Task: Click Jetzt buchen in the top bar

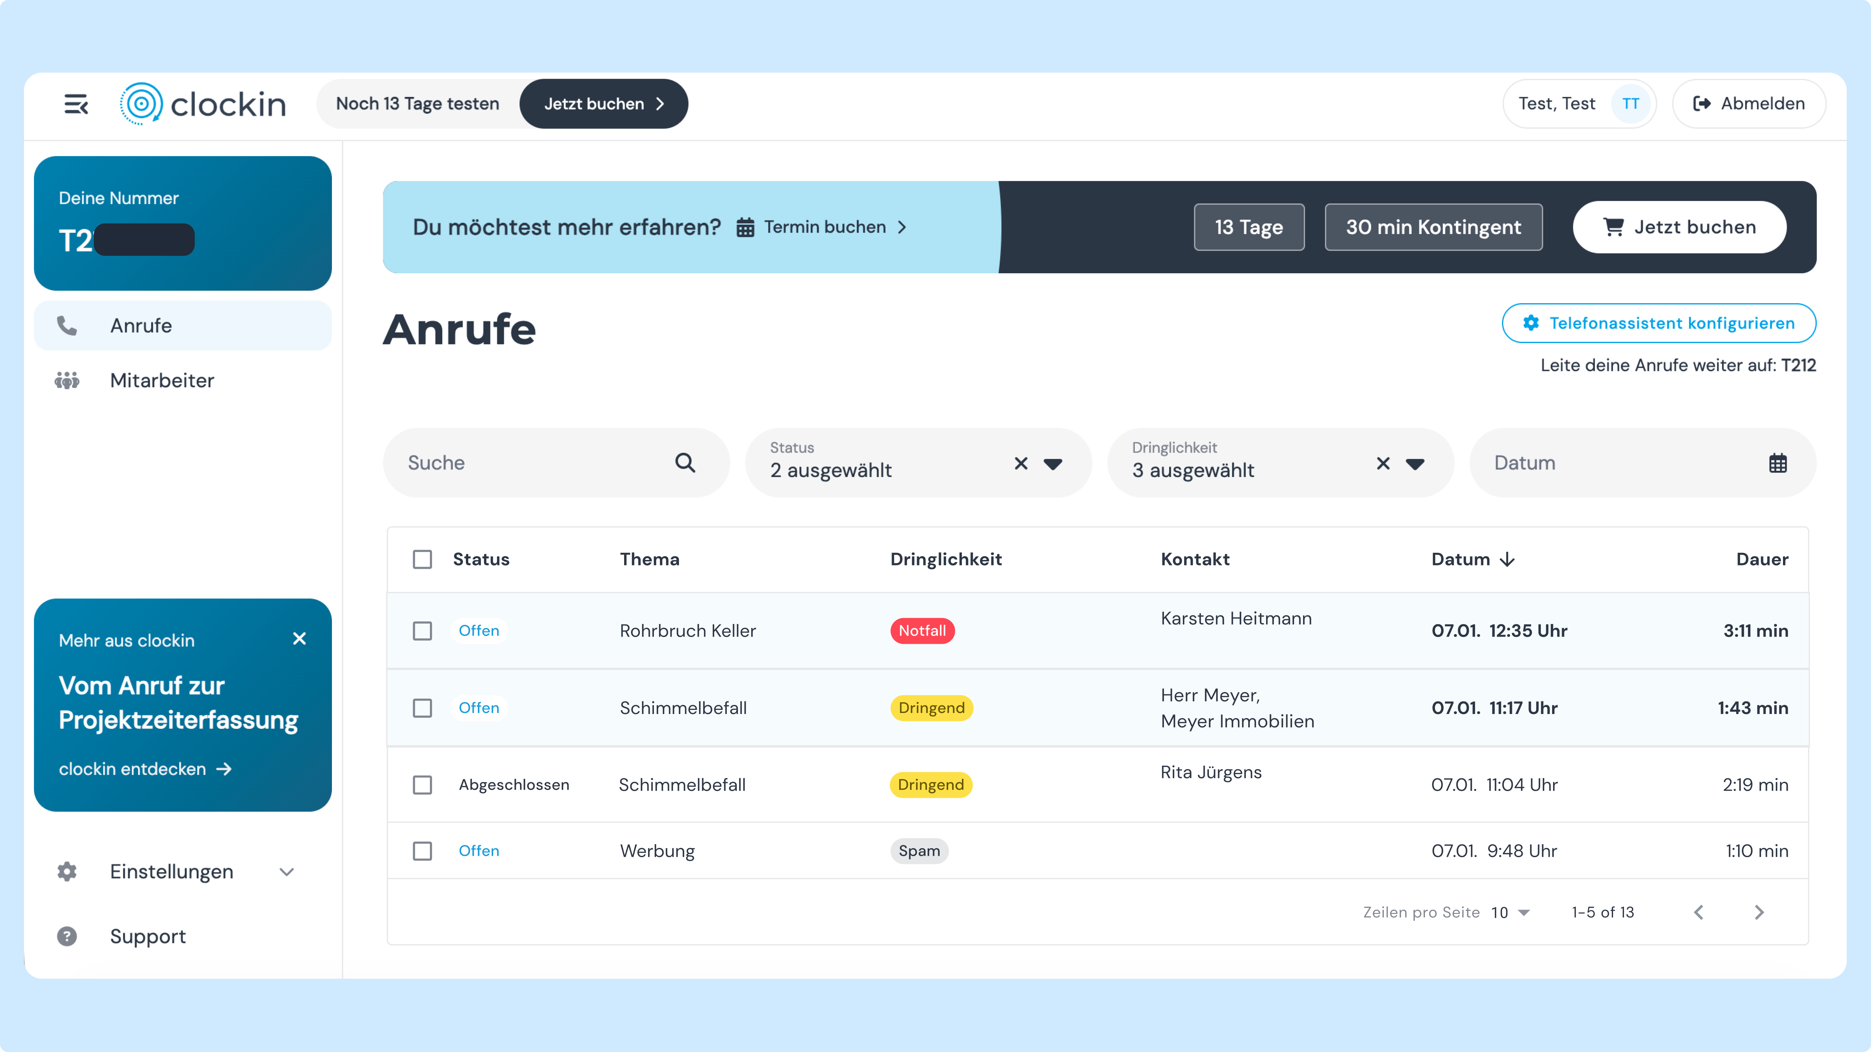Action: (x=604, y=104)
